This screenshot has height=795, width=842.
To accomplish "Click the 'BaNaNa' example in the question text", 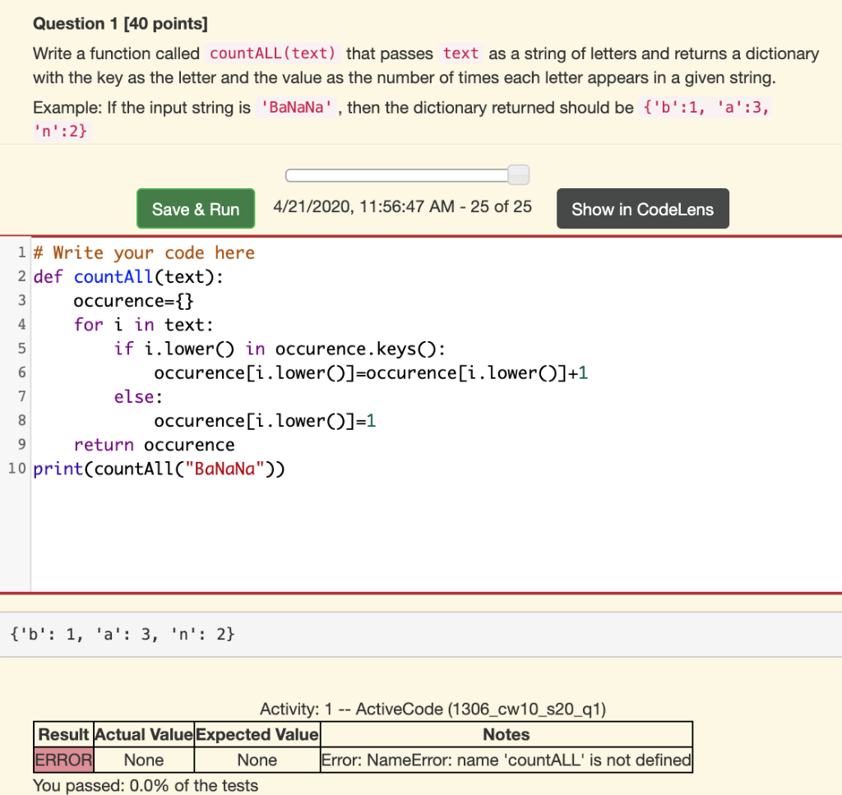I will pos(295,107).
